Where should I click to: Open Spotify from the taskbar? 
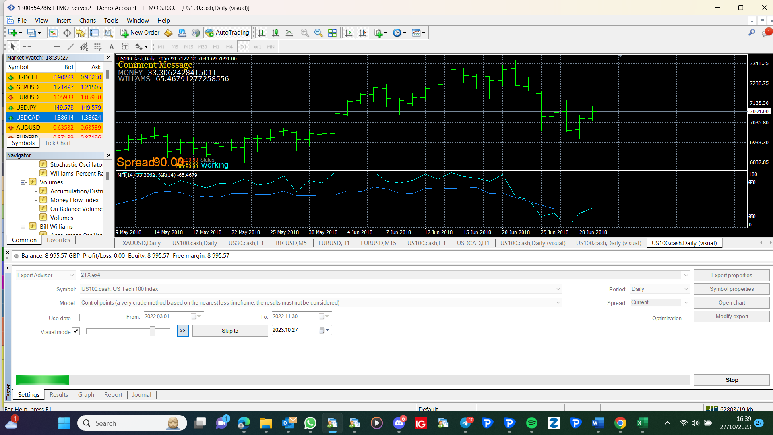tap(531, 423)
